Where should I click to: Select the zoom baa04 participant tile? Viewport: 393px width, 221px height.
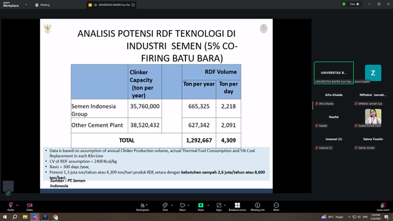pos(373,73)
